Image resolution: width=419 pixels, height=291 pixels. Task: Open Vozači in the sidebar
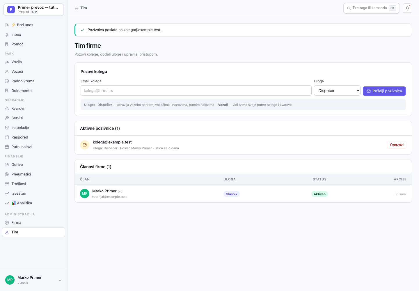point(33,72)
